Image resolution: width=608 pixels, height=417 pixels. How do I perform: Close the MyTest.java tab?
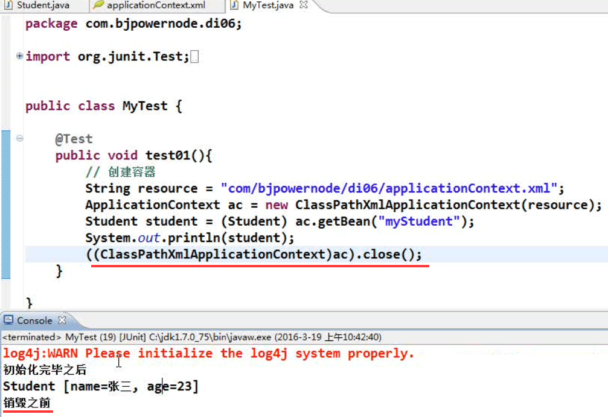pos(304,5)
